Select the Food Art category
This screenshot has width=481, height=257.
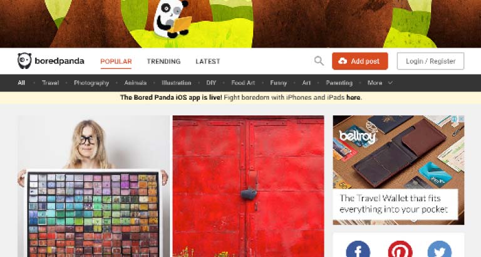pyautogui.click(x=243, y=83)
